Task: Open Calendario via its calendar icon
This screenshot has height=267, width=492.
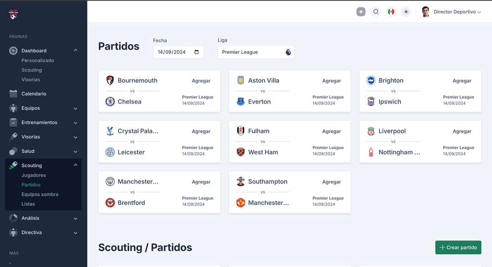Action: pyautogui.click(x=13, y=94)
